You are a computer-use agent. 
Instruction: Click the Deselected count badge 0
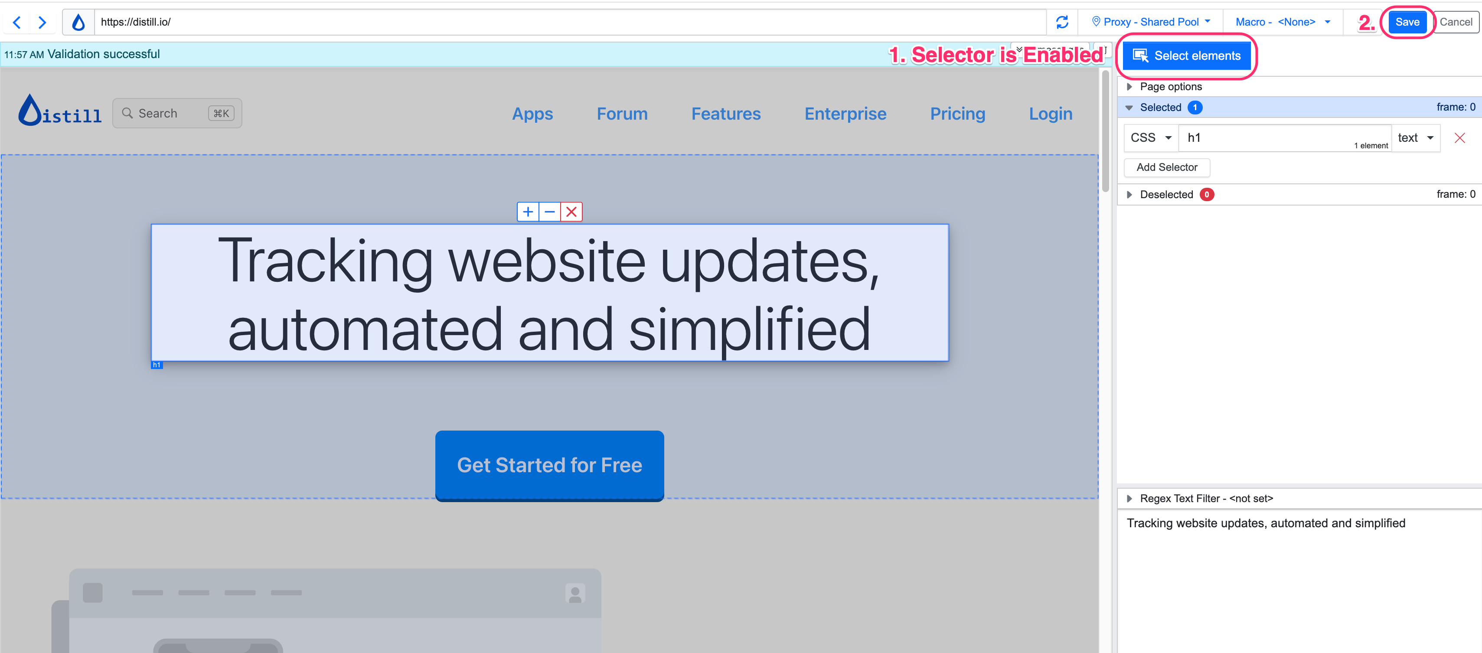click(1206, 194)
